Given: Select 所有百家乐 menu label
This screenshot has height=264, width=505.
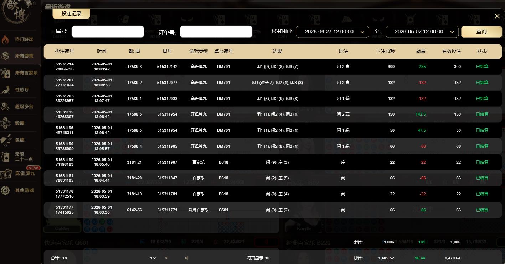Looking at the screenshot, I should [26, 73].
